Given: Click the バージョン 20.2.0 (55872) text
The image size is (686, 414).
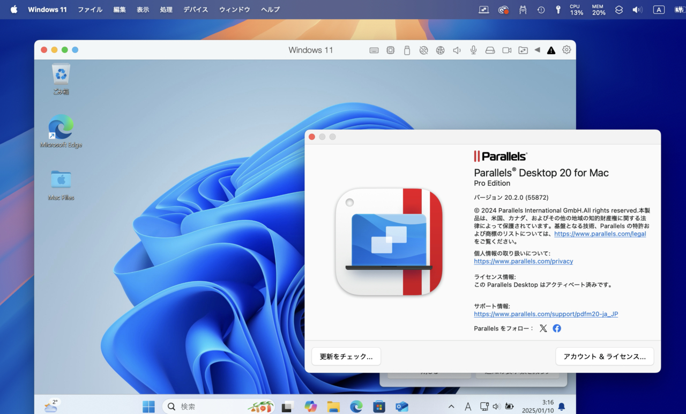Looking at the screenshot, I should [511, 197].
